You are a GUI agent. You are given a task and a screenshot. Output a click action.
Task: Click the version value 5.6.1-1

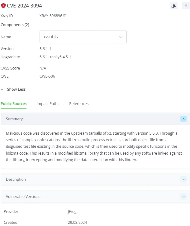pyautogui.click(x=45, y=49)
